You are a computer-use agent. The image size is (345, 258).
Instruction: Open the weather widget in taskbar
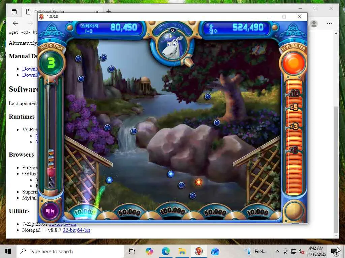click(x=256, y=251)
